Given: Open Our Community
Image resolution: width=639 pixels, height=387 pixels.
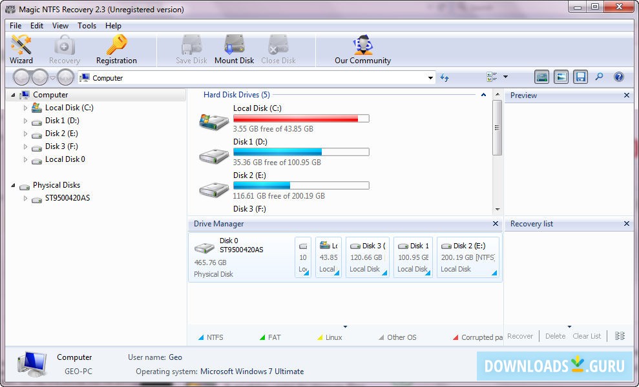Looking at the screenshot, I should tap(362, 50).
